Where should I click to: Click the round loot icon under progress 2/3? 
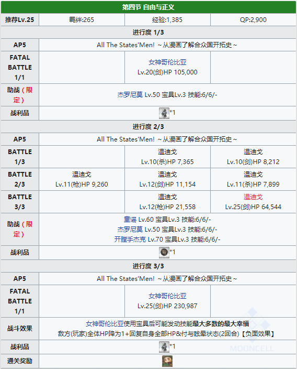tap(164, 253)
